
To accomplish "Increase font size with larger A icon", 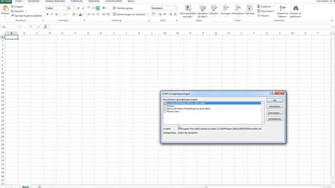I will click(x=79, y=8).
